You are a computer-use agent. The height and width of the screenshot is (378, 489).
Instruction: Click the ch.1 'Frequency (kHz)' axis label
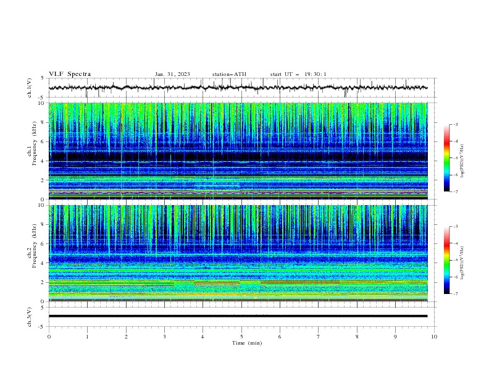pos(34,144)
